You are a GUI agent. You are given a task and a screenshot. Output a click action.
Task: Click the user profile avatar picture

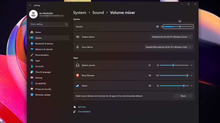coord(33,14)
